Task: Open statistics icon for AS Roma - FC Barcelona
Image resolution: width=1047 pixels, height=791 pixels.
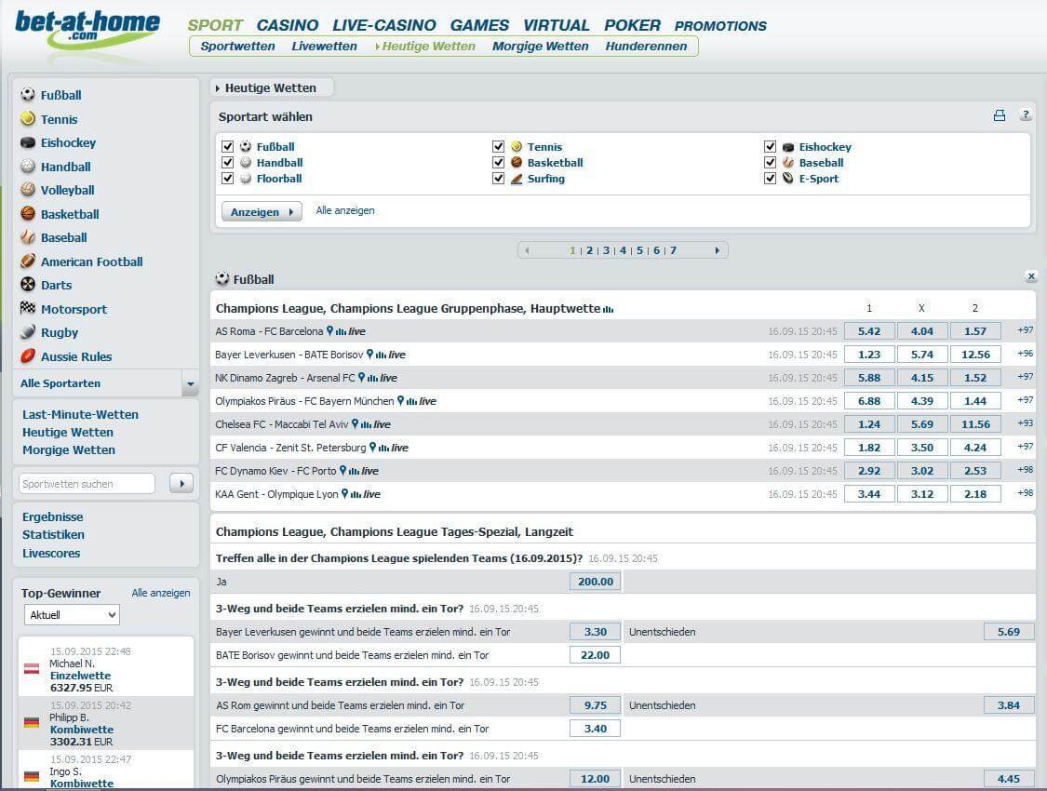Action: 341,331
